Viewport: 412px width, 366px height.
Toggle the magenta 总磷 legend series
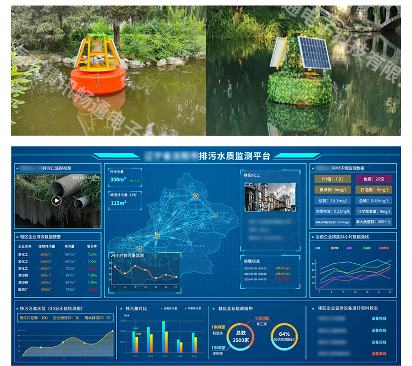point(349,248)
